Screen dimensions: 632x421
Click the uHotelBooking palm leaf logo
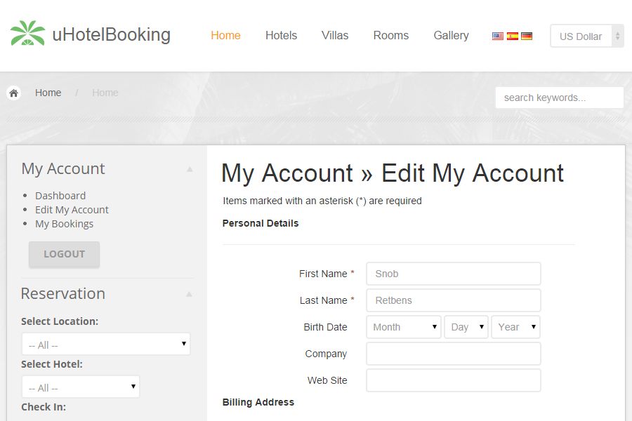pyautogui.click(x=27, y=34)
